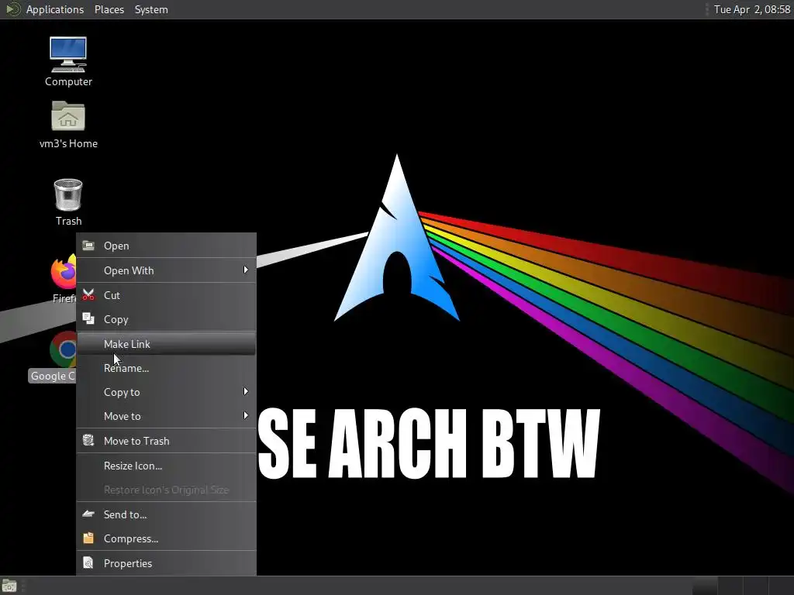Click the Copy to menu label
This screenshot has height=595, width=794.
122,392
